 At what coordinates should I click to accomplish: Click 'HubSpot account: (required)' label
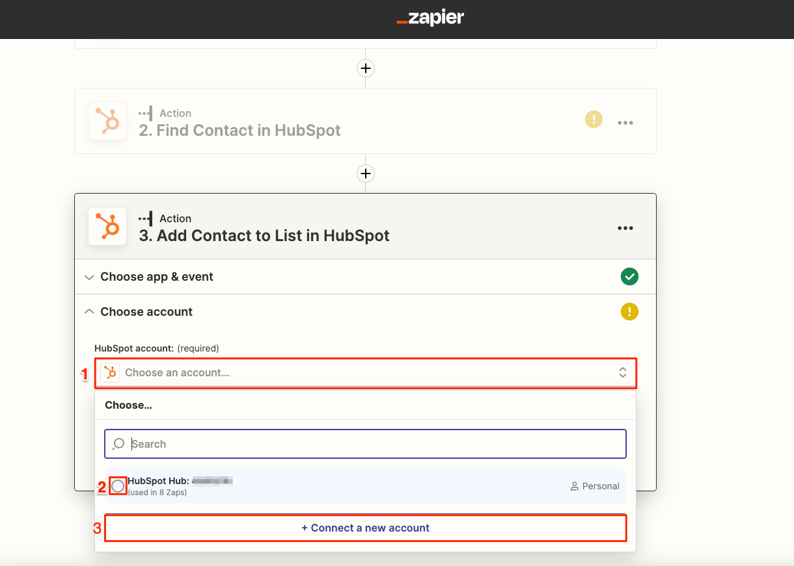(157, 348)
